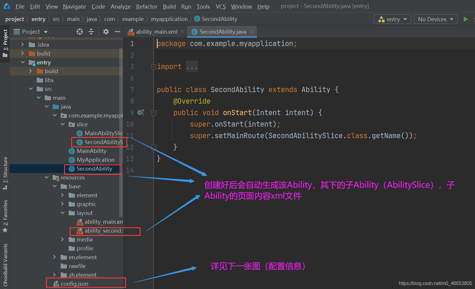The width and height of the screenshot is (475, 289).
Task: Open the 2: Favorites tool window
Action: click(5, 216)
